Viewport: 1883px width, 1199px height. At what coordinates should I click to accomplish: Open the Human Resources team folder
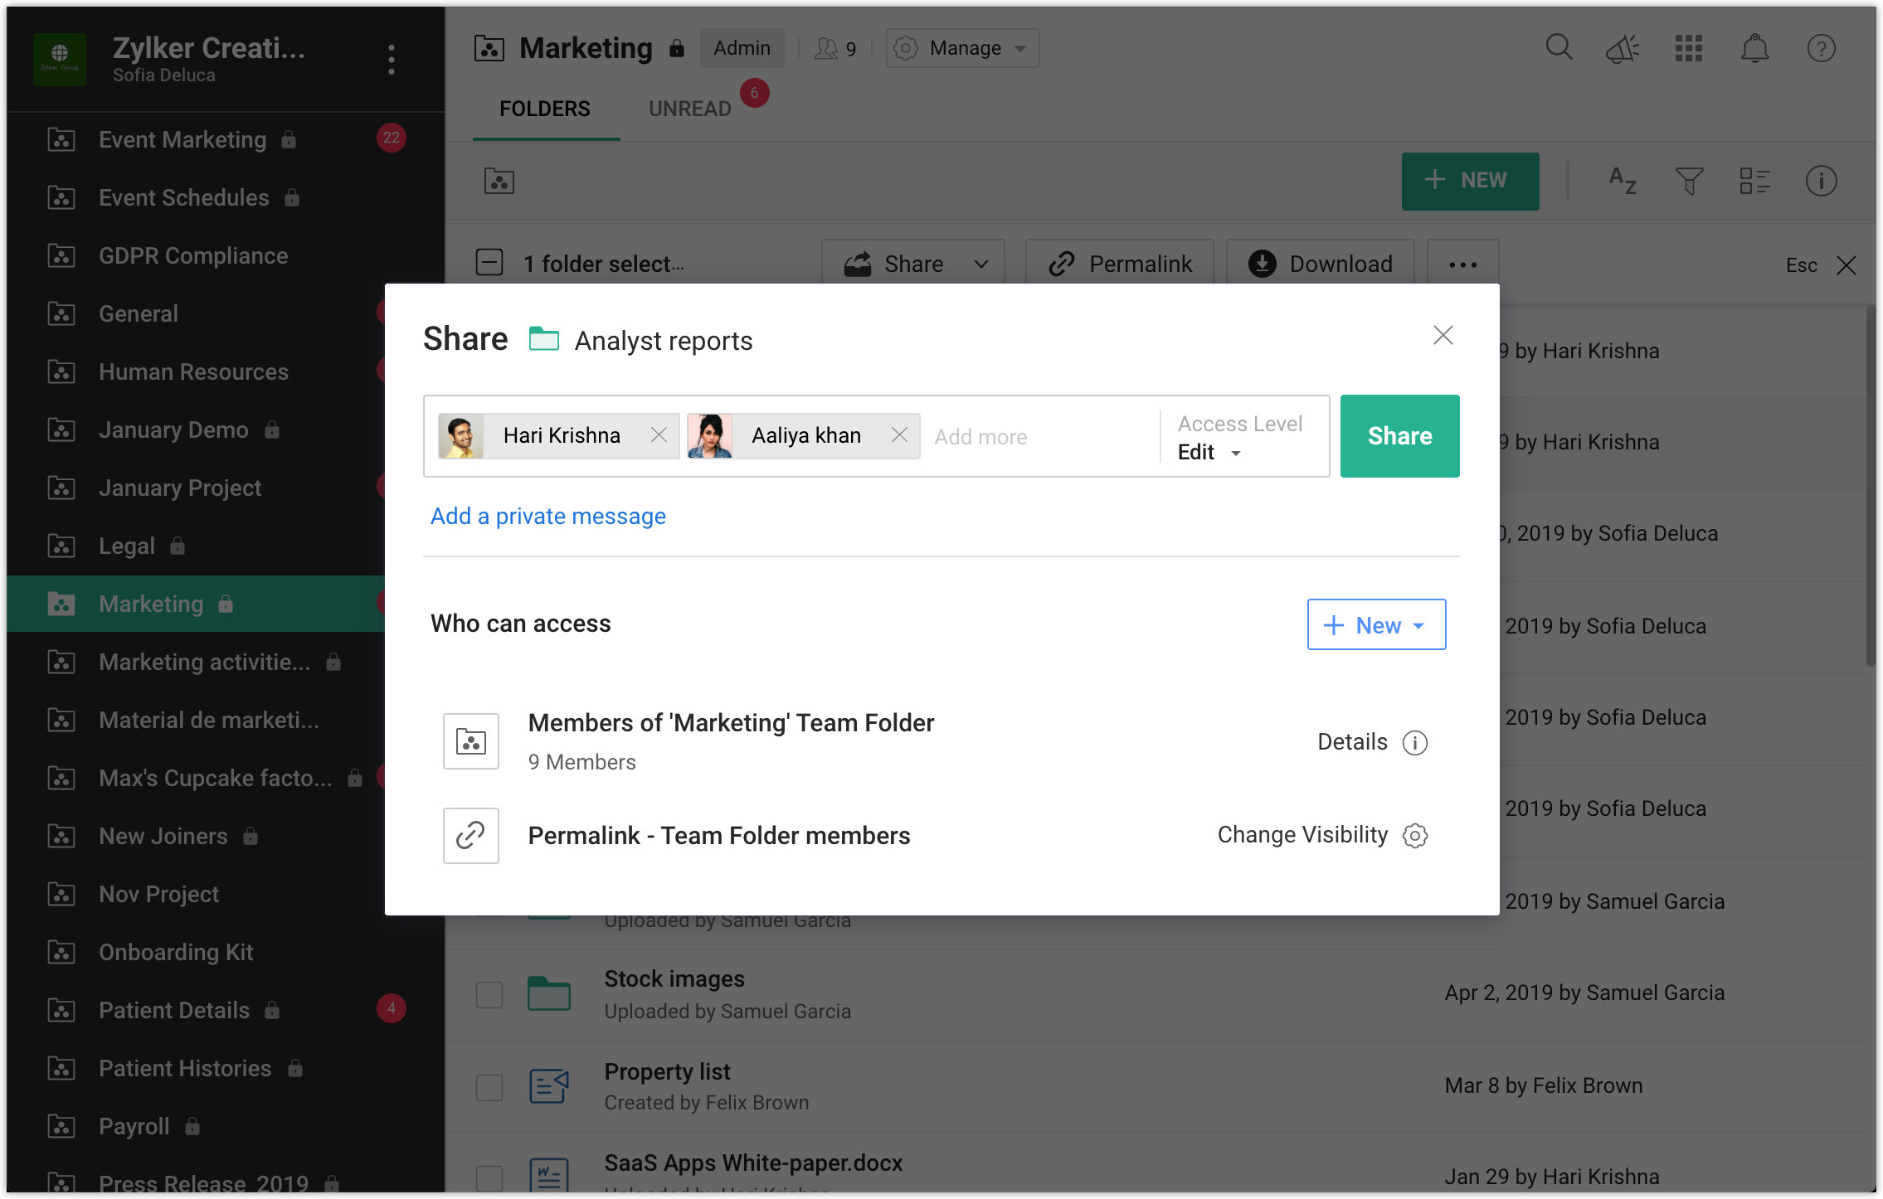[193, 371]
